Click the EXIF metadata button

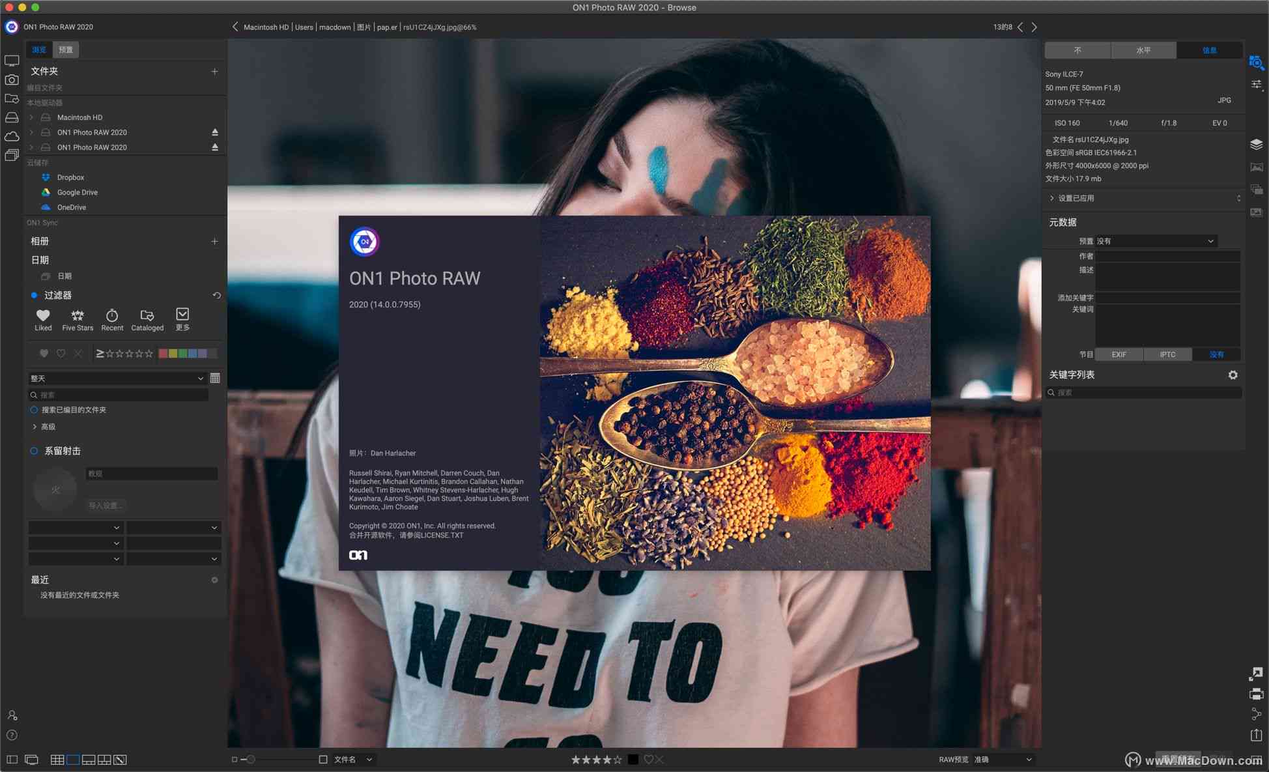(1121, 354)
